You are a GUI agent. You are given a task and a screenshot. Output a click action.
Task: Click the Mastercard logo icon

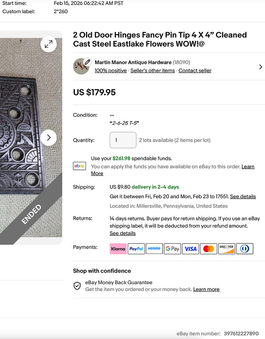208,249
